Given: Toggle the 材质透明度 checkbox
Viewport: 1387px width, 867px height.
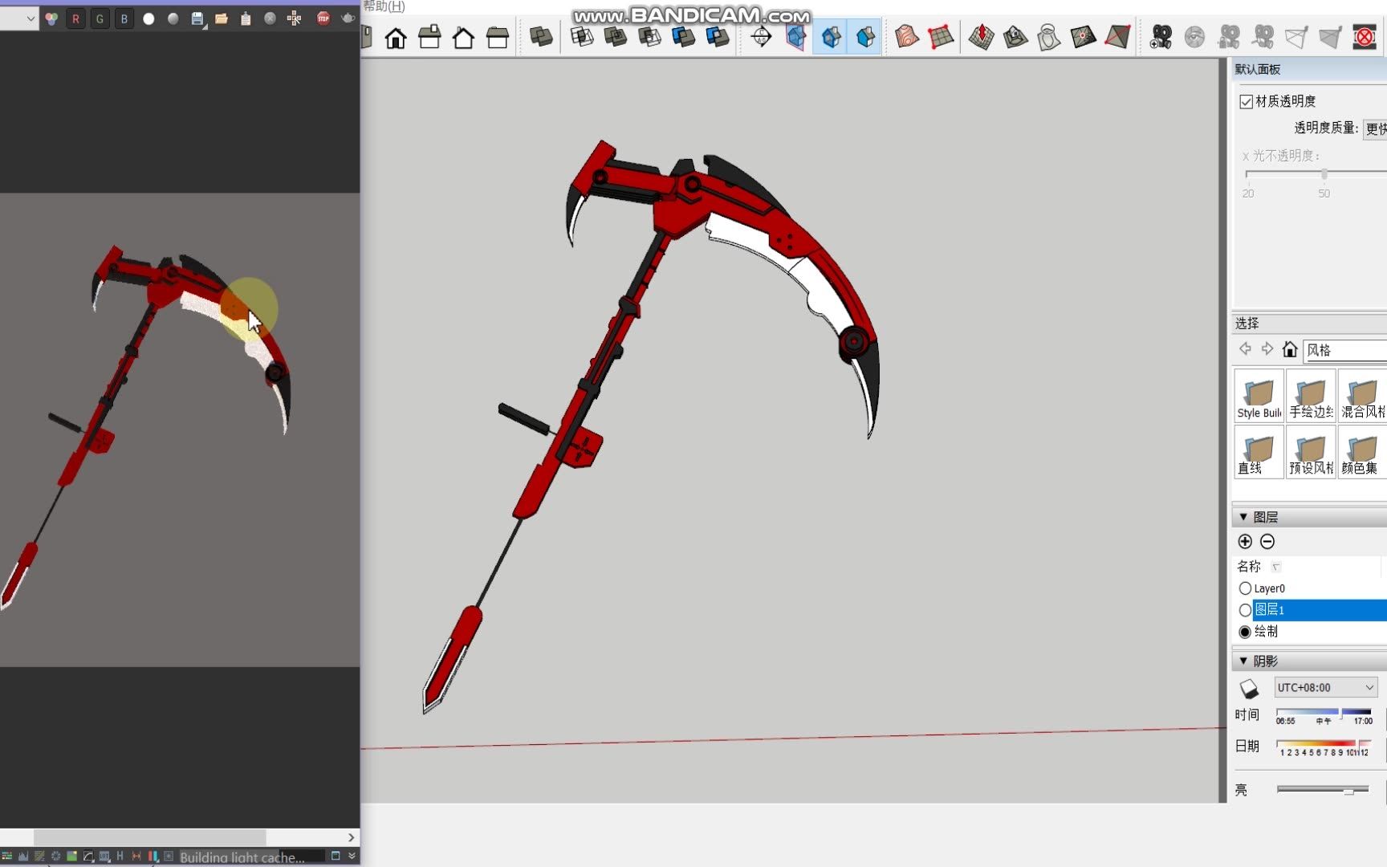Looking at the screenshot, I should [x=1247, y=101].
